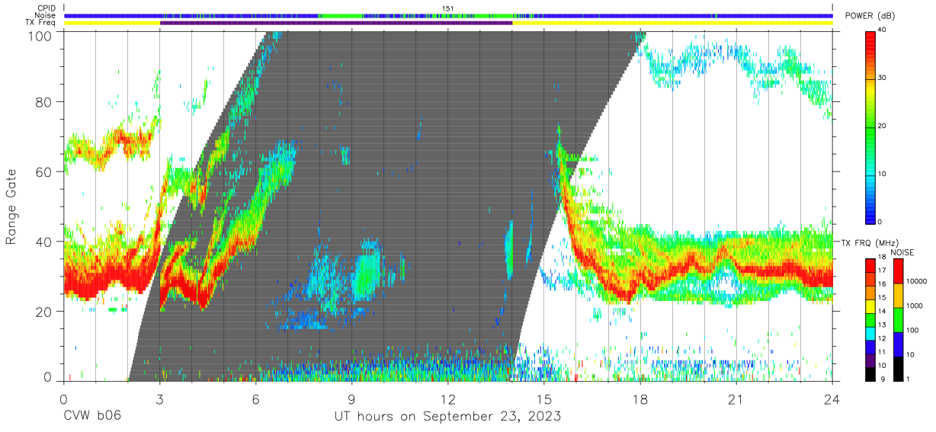The width and height of the screenshot is (936, 432).
Task: Click the red top of POWER colorbar
Action: 870,42
